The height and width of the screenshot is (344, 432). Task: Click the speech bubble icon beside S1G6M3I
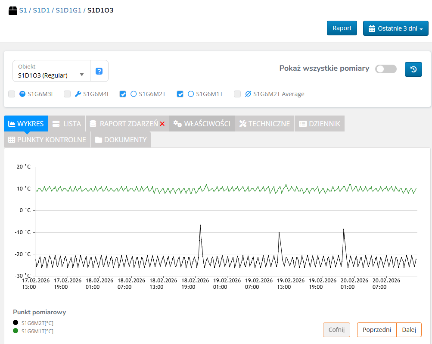(x=22, y=94)
